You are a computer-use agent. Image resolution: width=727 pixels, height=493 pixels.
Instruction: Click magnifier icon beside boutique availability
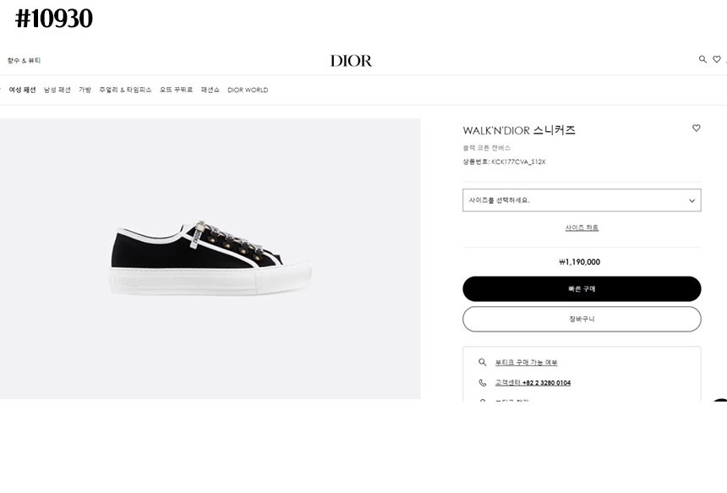(483, 362)
